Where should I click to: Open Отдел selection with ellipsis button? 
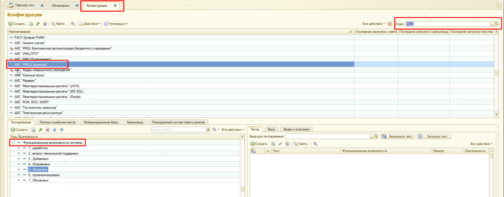click(492, 24)
